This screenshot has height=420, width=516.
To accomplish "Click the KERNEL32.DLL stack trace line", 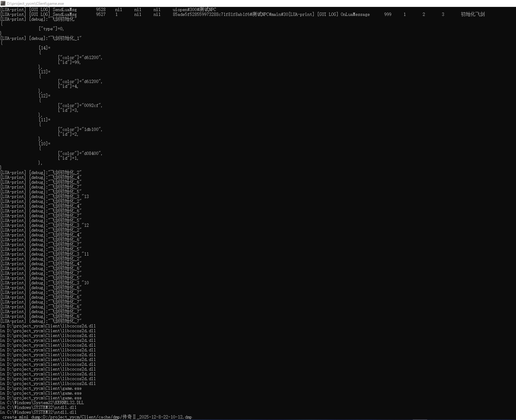I will point(45,403).
